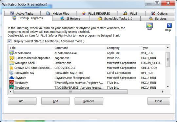
Task: Select the QuickenScheduledUpdates title text
Action: tap(32, 58)
